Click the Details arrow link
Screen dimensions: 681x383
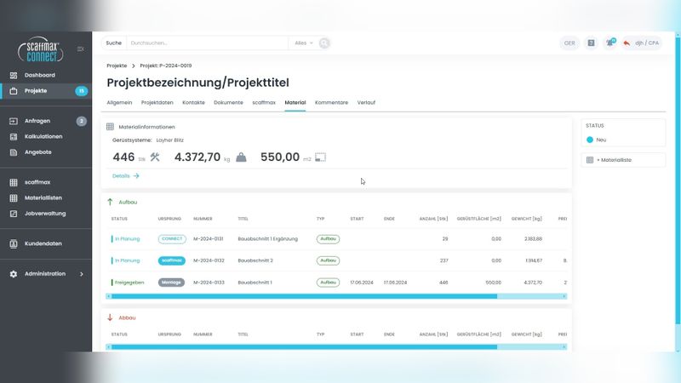(x=126, y=175)
